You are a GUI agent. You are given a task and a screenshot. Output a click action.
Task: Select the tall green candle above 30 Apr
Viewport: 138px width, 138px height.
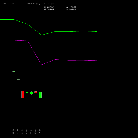tap(40, 95)
